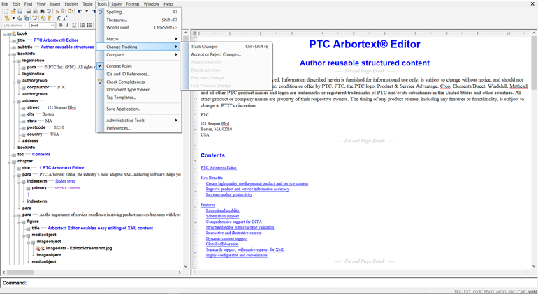
Task: Toggle Underline formatting button
Action: tap(74, 25)
